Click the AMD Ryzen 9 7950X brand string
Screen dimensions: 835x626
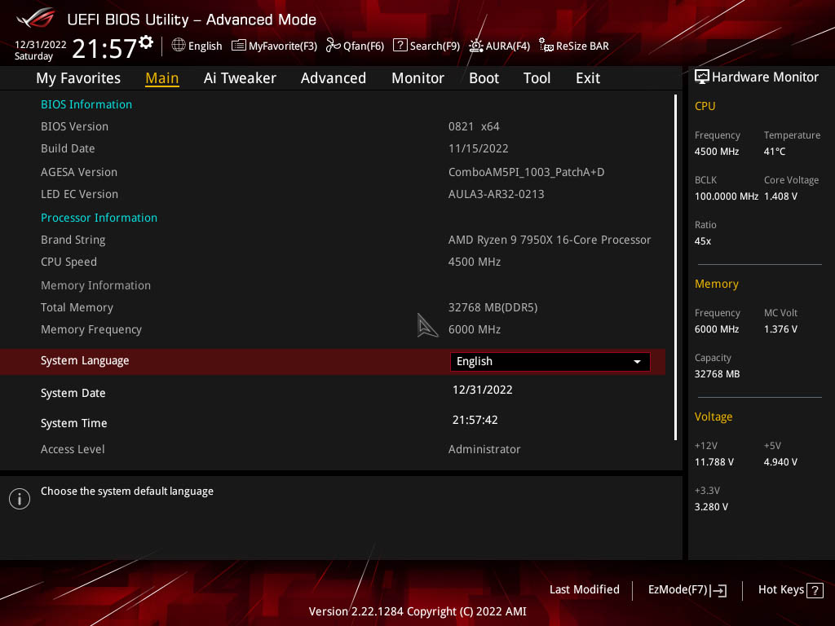coord(550,240)
